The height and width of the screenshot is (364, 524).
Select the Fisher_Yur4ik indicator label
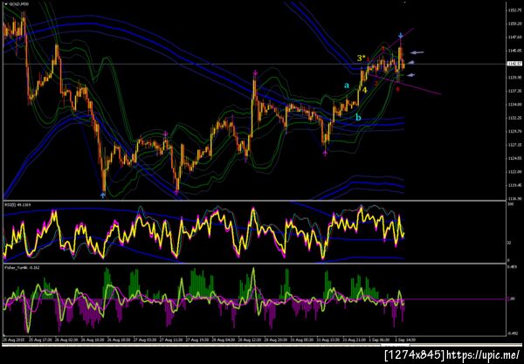(22, 267)
